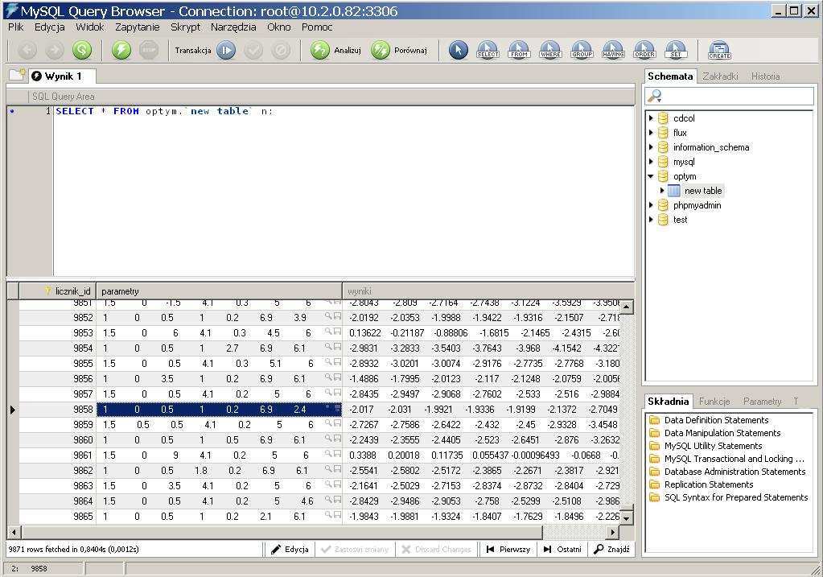Choose the WHERE query tool
823x577 pixels.
550,51
